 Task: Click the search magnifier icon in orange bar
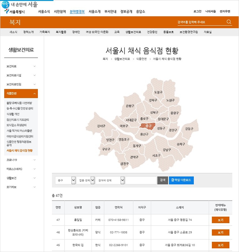(x=229, y=22)
